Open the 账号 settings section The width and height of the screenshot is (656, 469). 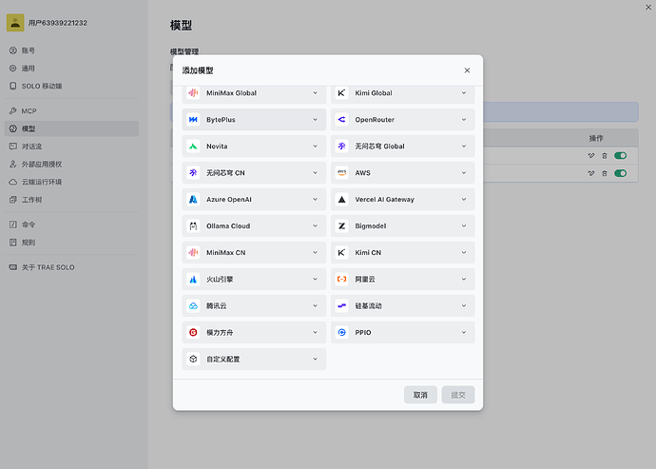(71, 50)
